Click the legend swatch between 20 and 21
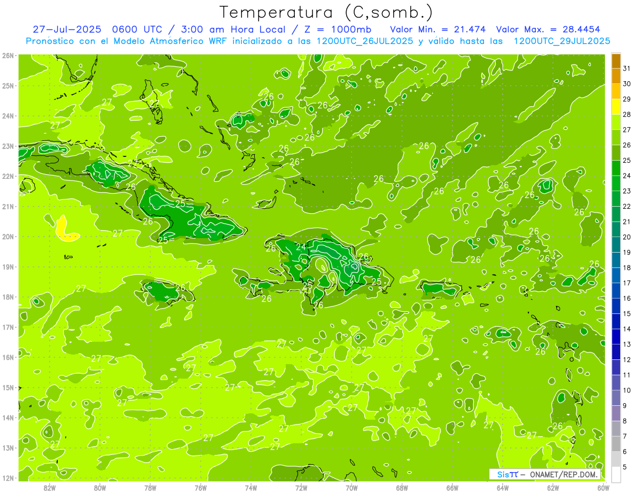The width and height of the screenshot is (641, 495). (616, 229)
